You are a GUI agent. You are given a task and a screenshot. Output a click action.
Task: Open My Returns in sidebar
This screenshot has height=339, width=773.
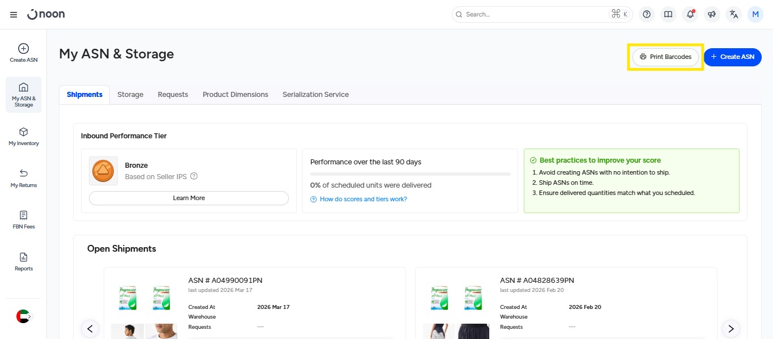(24, 178)
